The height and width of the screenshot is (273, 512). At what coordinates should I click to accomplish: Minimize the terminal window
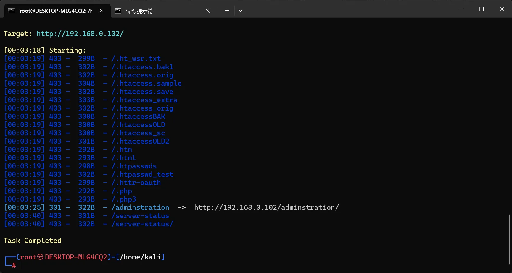[x=461, y=9]
